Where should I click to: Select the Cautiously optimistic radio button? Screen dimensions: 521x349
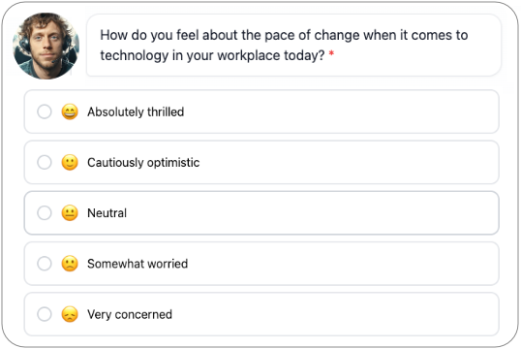tap(45, 162)
